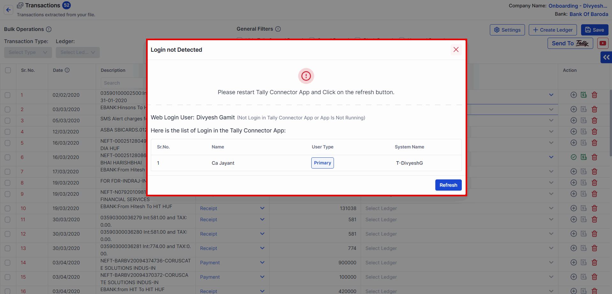Screen dimensions: 612x294
Task: Open Select Ledger dropdown for row 10
Action: (459, 208)
